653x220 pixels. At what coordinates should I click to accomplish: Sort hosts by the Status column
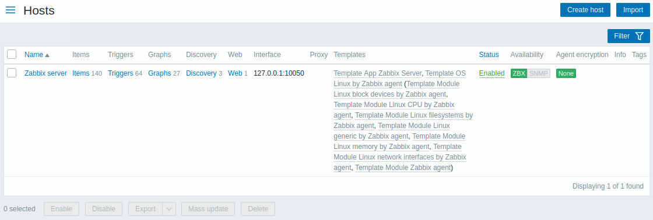coord(489,55)
